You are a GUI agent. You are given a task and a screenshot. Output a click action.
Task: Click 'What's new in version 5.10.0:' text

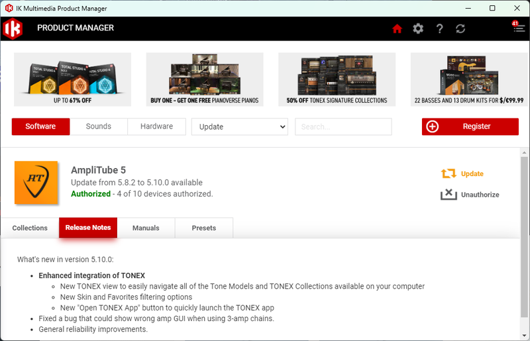(66, 260)
